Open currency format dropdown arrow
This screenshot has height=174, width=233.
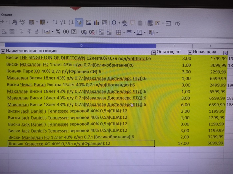pyautogui.click(x=53, y=31)
